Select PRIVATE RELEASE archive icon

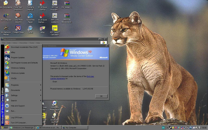coord(67,18)
